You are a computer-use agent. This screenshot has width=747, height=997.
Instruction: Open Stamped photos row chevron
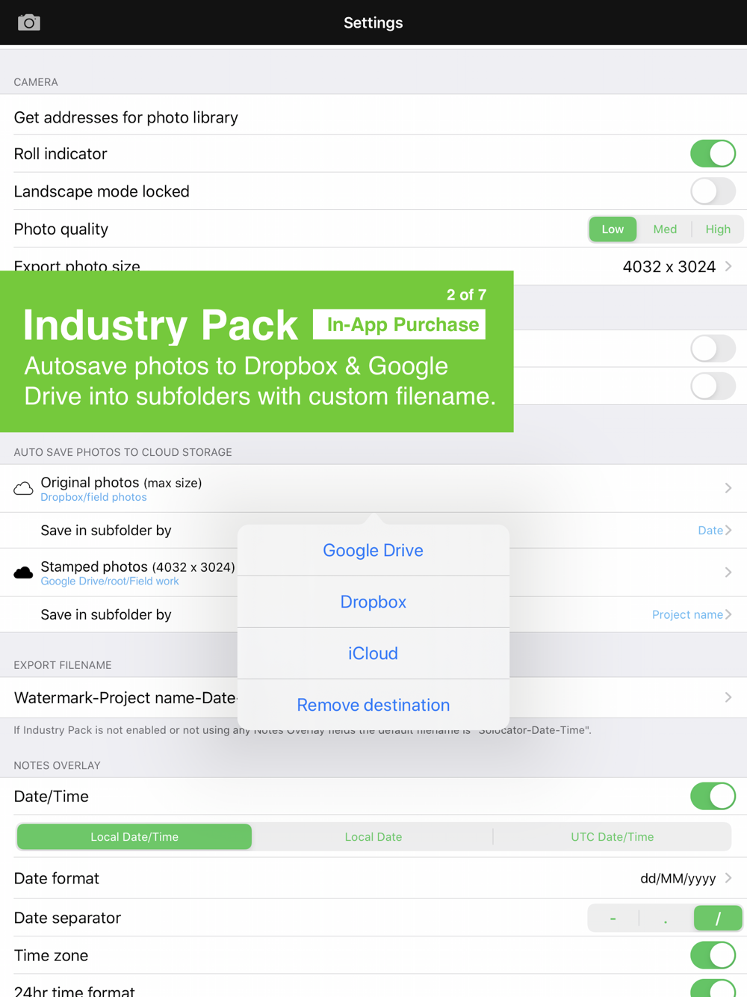[x=728, y=573]
